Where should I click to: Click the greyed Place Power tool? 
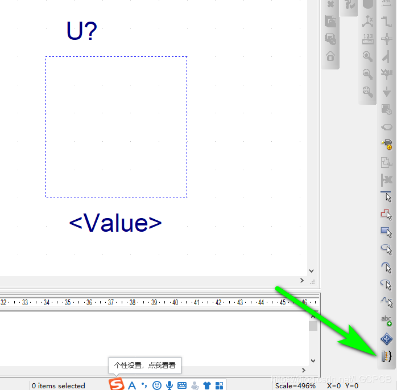387,74
